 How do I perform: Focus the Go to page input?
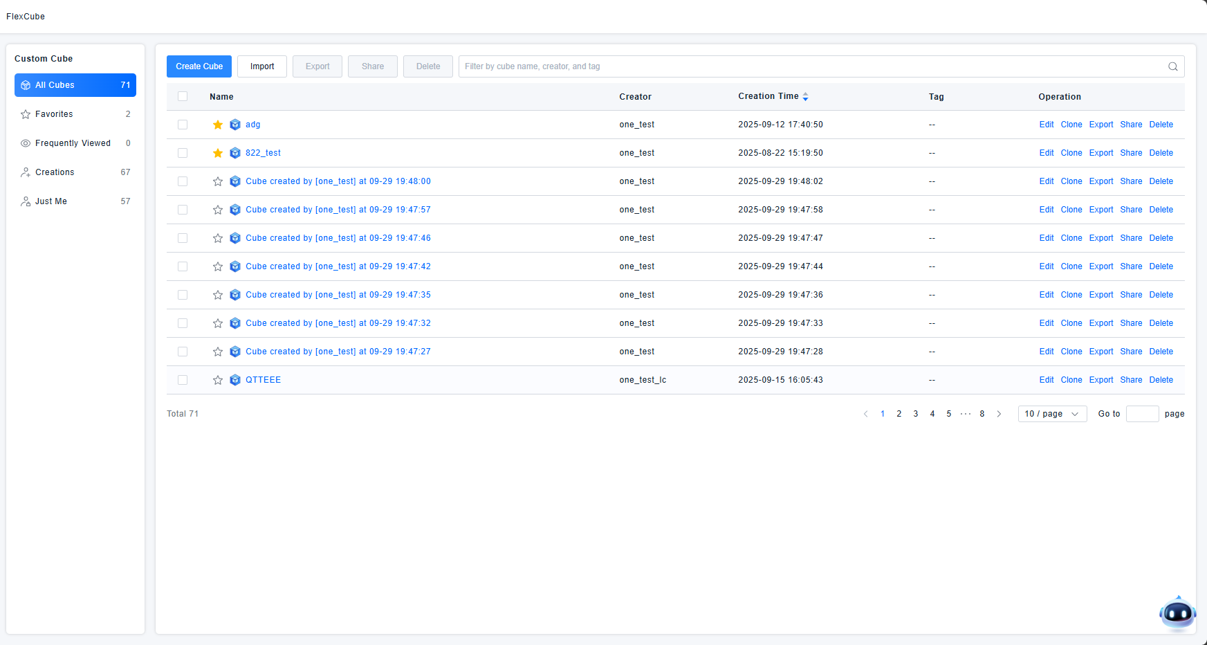[x=1142, y=414]
